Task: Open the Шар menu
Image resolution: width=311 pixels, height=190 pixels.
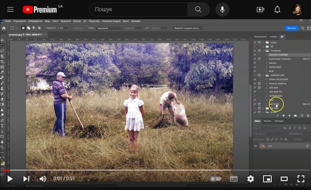Action: 47,21
